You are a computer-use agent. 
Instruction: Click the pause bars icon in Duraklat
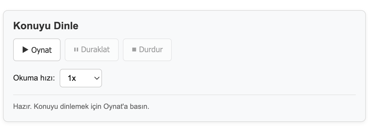tap(76, 49)
